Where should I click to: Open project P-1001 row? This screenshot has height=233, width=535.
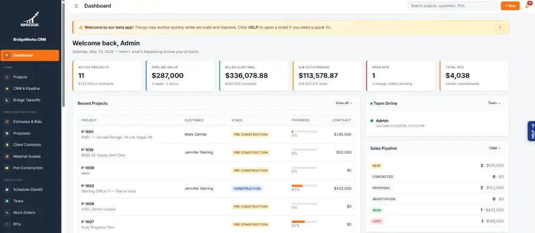[217, 134]
